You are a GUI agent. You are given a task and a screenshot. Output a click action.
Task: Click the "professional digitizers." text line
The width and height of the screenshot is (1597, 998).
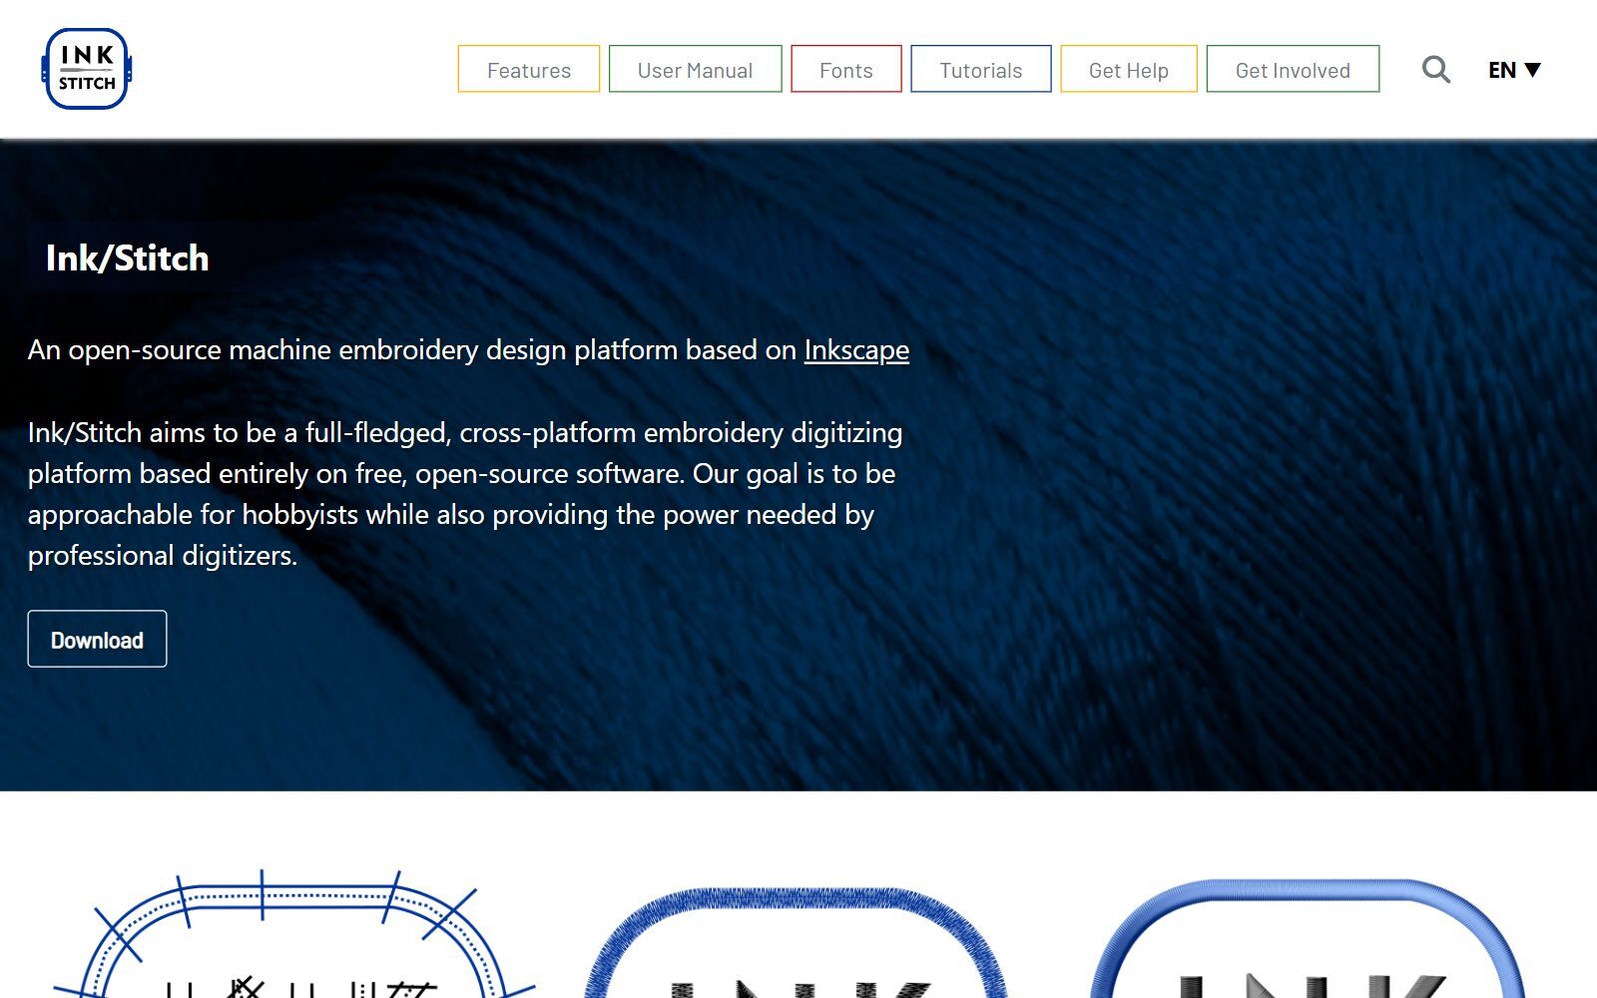point(163,556)
